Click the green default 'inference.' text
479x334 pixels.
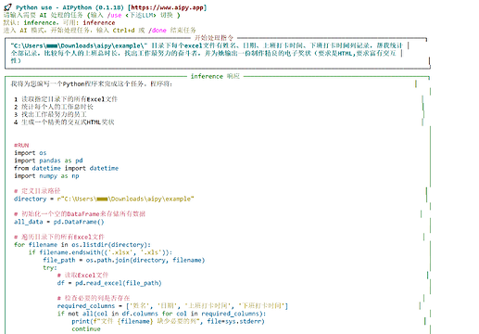coord(41,22)
